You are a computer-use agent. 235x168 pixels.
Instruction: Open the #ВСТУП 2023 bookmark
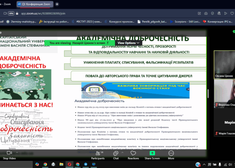tap(88, 22)
